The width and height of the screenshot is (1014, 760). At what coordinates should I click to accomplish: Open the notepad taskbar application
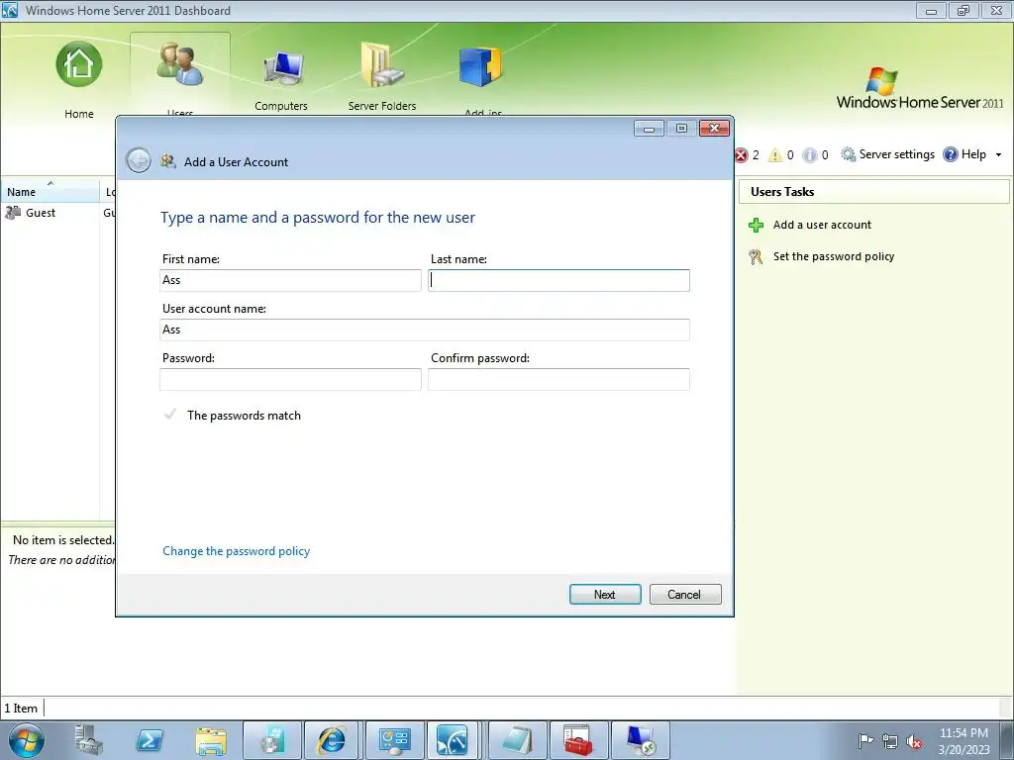pyautogui.click(x=517, y=740)
